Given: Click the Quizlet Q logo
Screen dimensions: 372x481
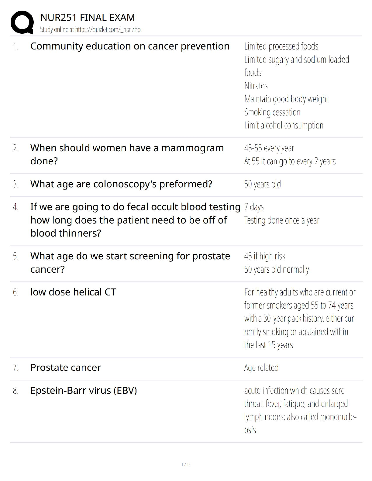Looking at the screenshot, I should pyautogui.click(x=22, y=22).
